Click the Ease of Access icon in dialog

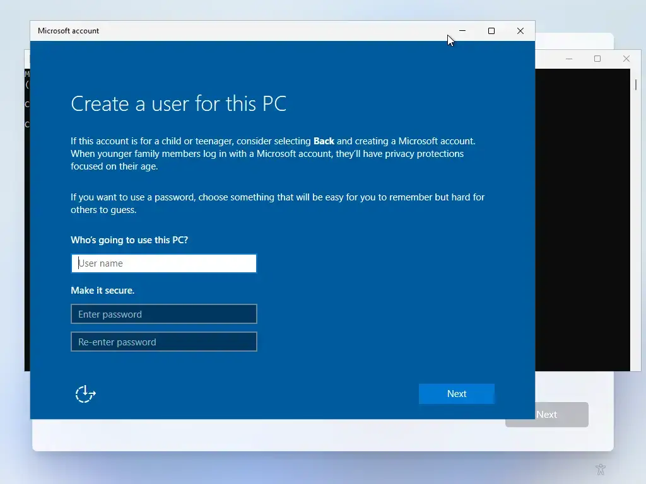(85, 394)
